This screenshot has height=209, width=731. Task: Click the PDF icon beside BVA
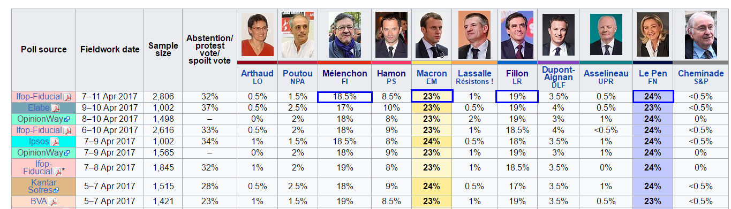click(x=53, y=202)
